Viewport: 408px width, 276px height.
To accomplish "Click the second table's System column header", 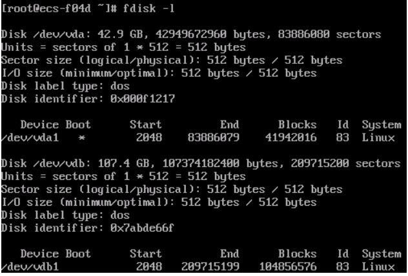I will click(x=382, y=254).
